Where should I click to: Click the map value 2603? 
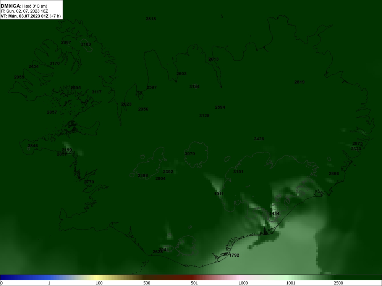pos(181,74)
